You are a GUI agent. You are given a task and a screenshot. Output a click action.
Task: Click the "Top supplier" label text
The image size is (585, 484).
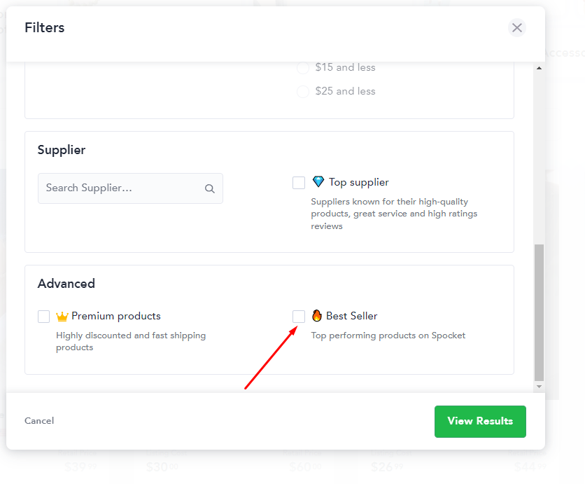click(x=359, y=182)
